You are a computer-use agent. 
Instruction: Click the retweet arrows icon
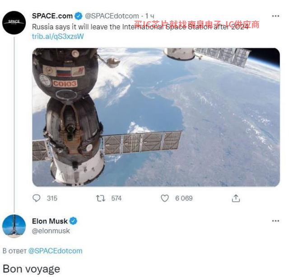100,198
